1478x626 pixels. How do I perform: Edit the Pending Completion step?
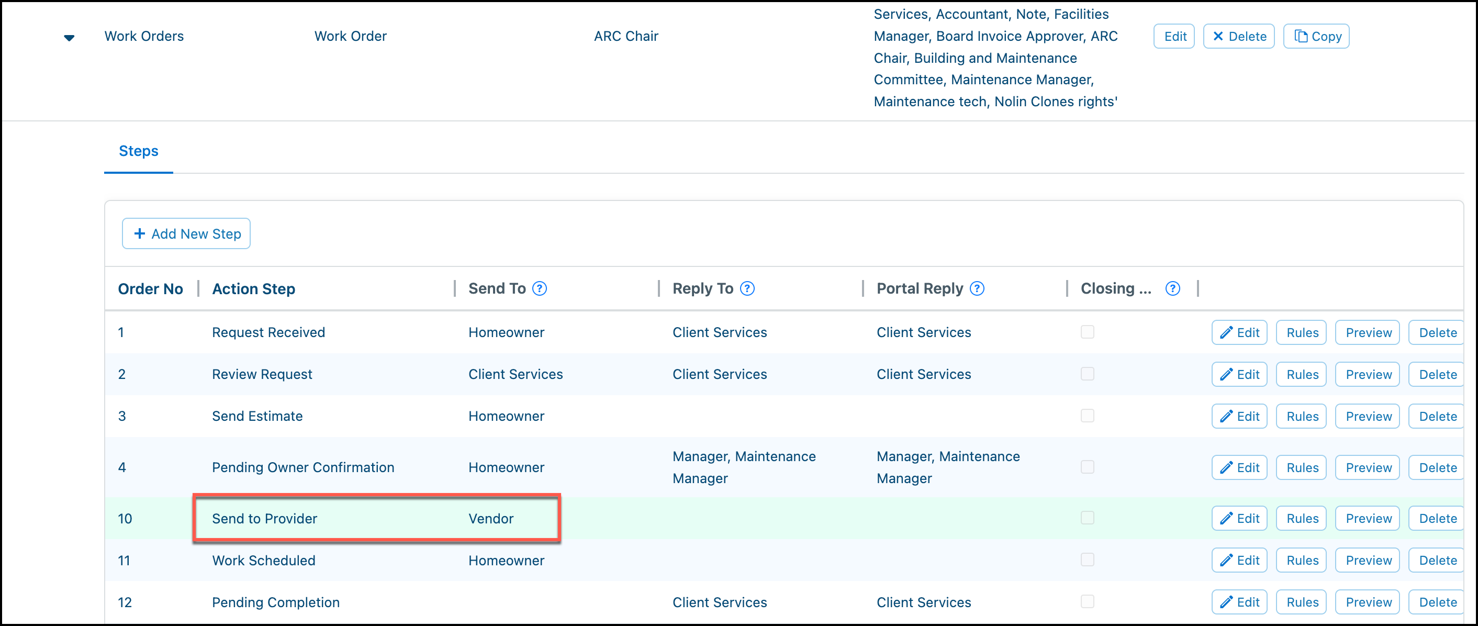pyautogui.click(x=1239, y=602)
